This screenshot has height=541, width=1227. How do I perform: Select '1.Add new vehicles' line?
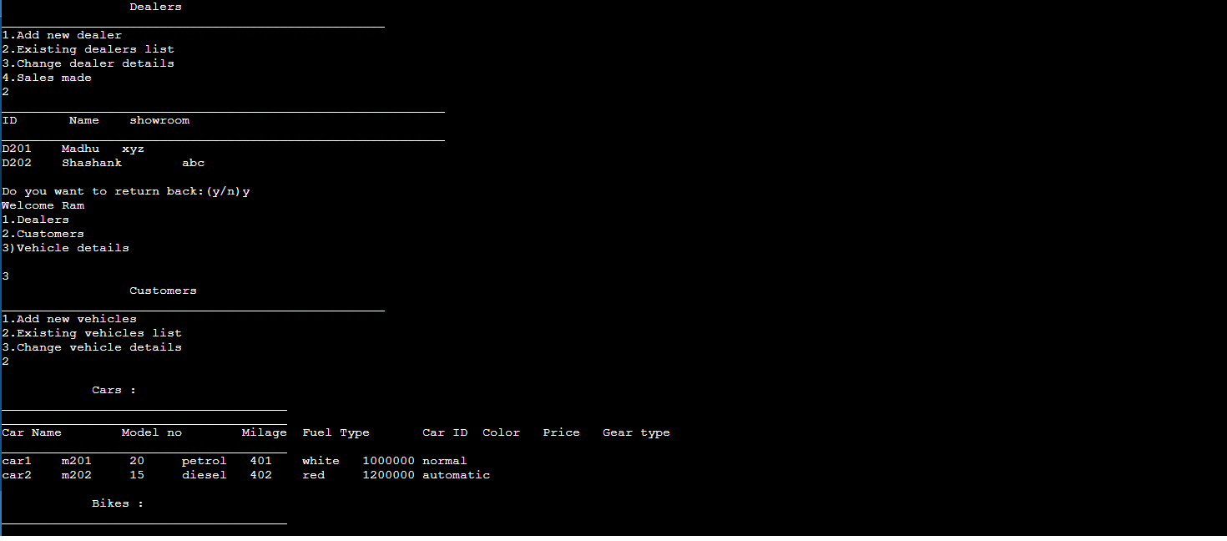69,319
